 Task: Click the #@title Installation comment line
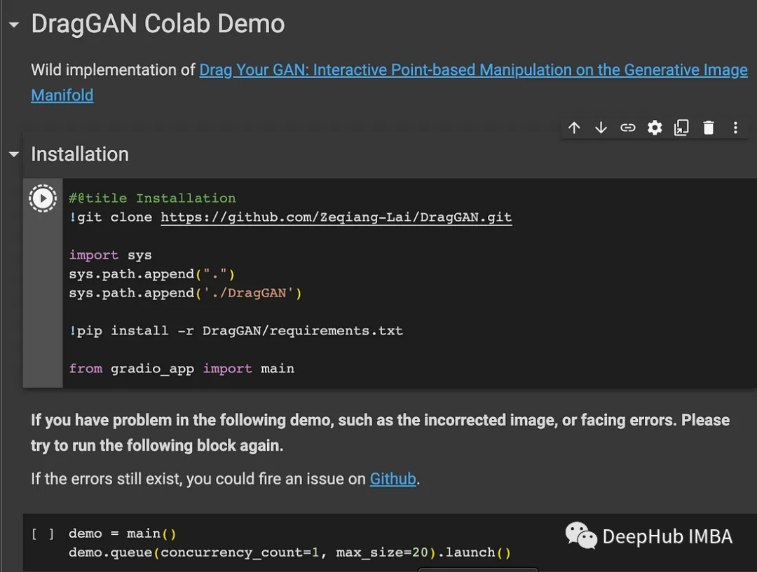(x=152, y=198)
